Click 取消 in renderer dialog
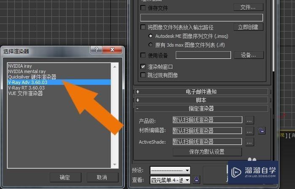Image resolution: width=295 pixels, height=189 pixels. tap(102, 177)
